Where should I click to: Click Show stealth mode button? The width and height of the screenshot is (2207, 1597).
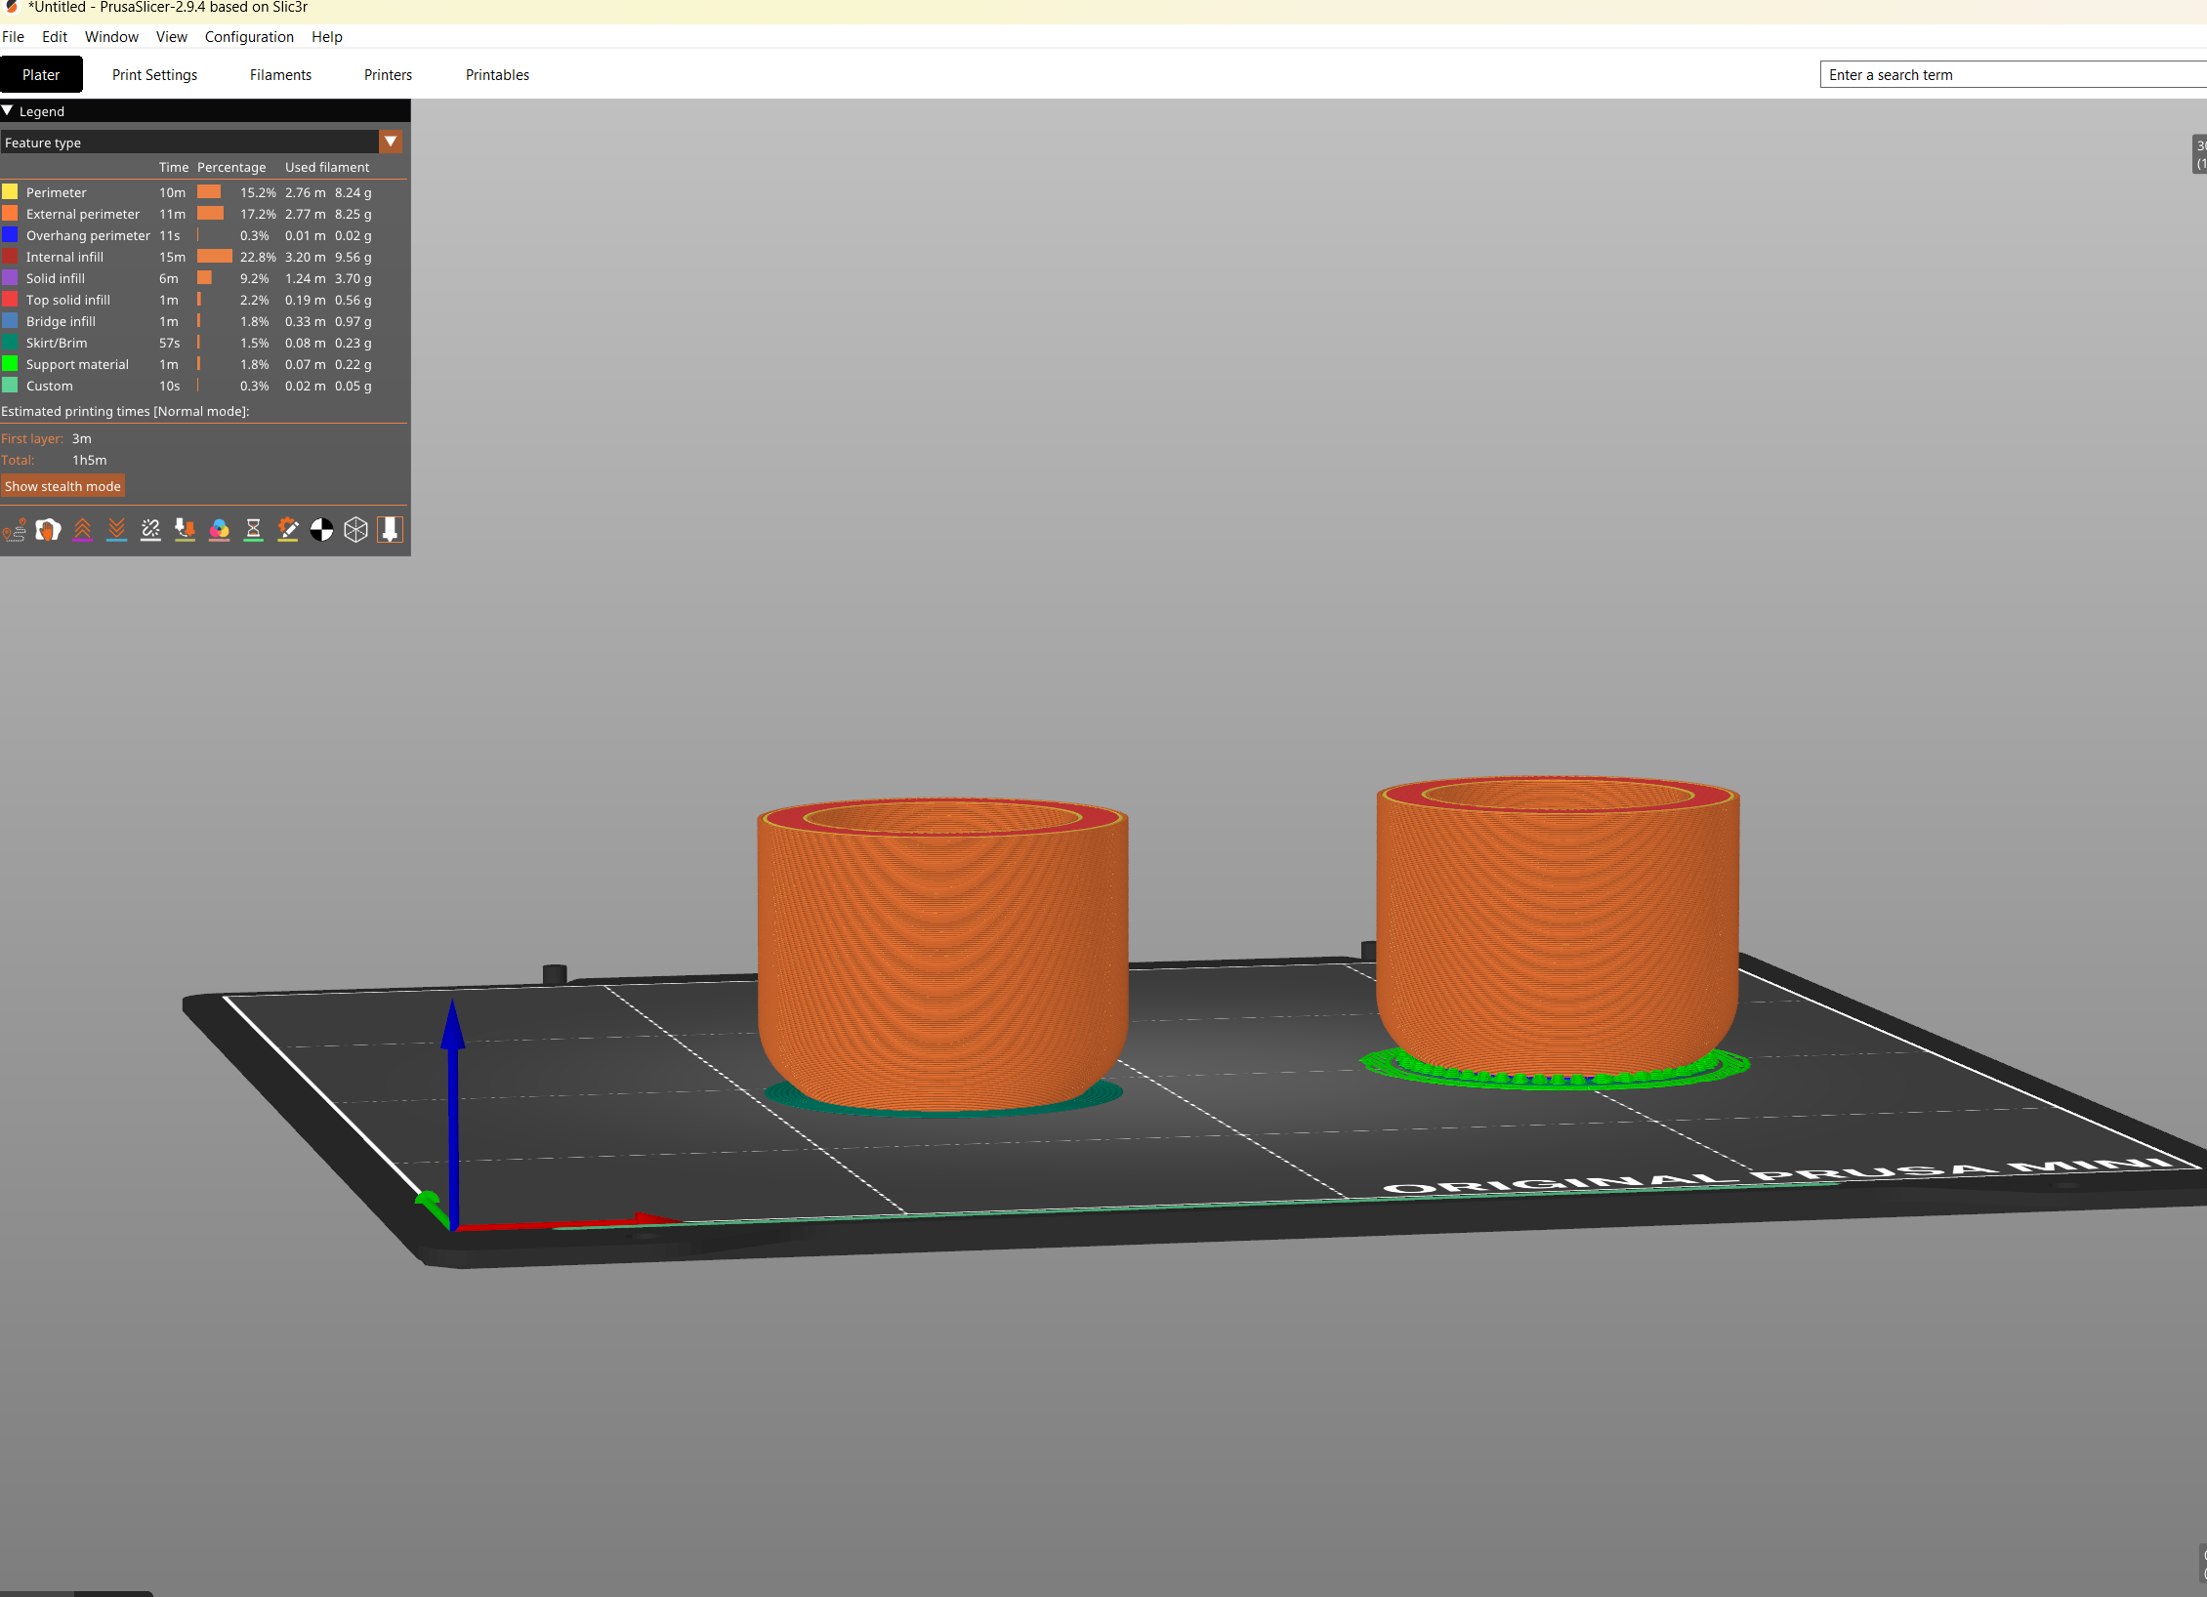point(62,486)
